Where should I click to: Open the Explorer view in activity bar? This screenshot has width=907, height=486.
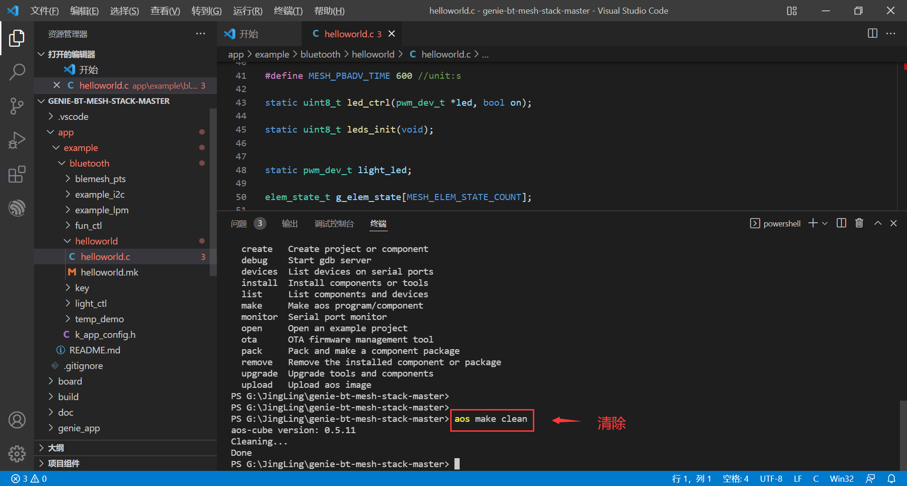click(x=17, y=38)
